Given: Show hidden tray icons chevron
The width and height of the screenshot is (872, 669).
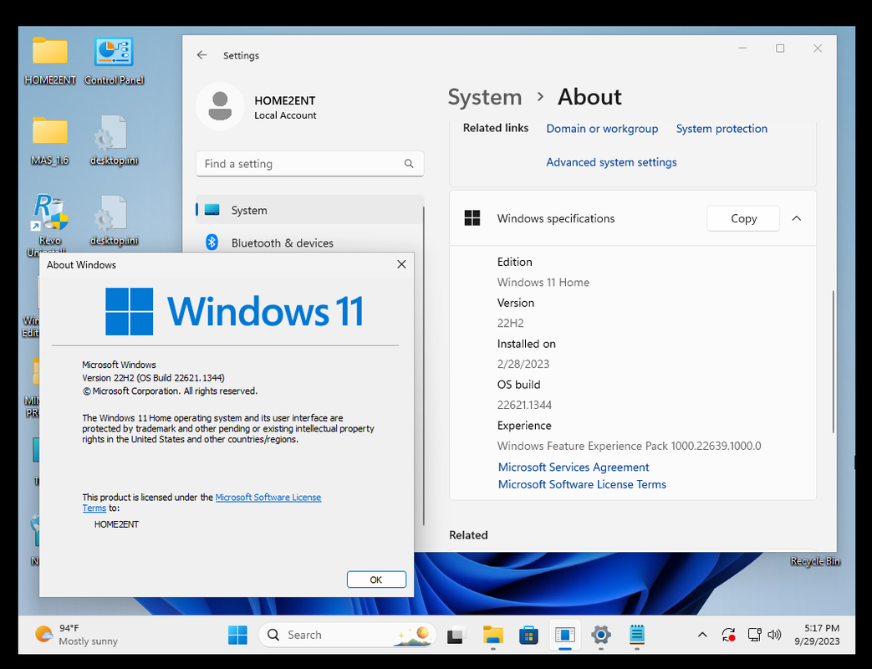Looking at the screenshot, I should 702,635.
